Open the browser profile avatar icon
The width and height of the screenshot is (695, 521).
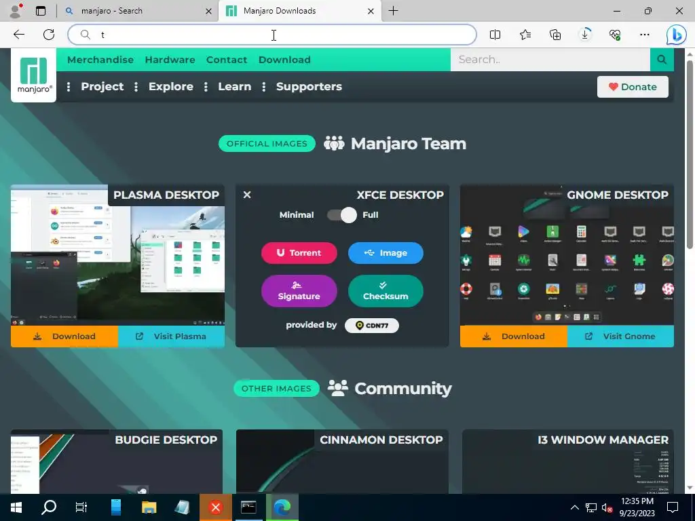(x=16, y=11)
